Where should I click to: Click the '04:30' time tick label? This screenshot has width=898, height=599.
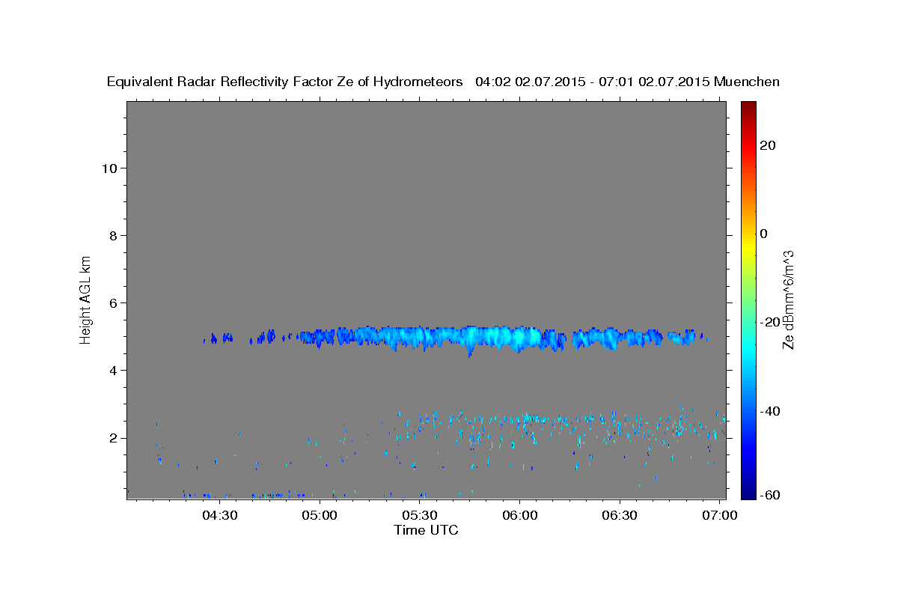(221, 516)
